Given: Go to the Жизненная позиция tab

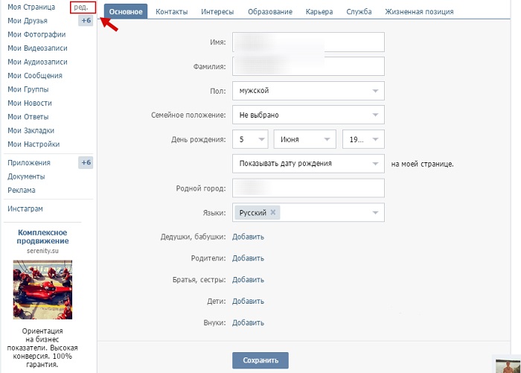Looking at the screenshot, I should pos(419,12).
